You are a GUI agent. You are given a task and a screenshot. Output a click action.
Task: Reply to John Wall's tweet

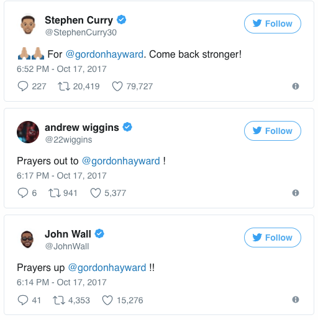click(23, 300)
